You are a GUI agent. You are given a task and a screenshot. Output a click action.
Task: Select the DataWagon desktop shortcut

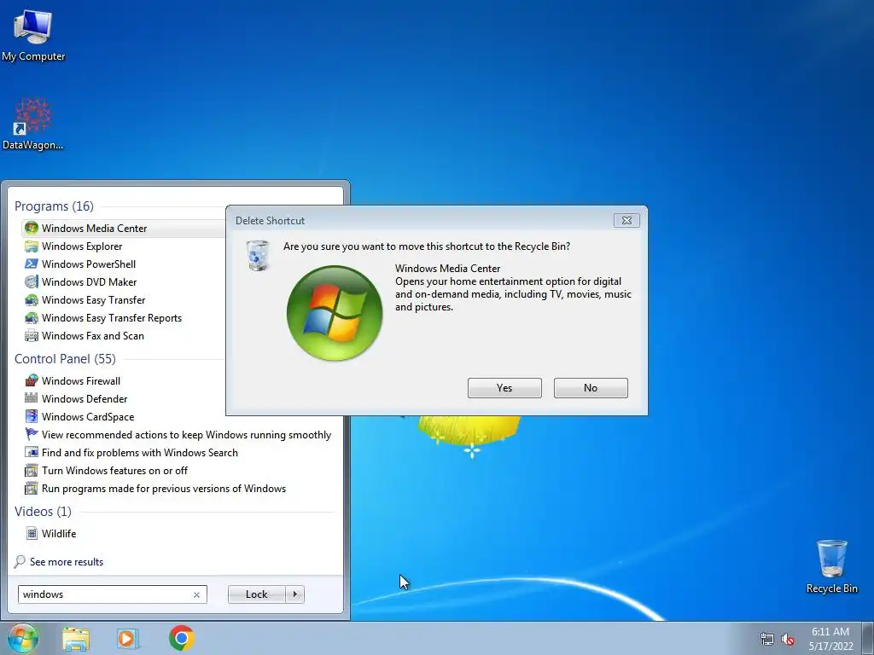(33, 124)
